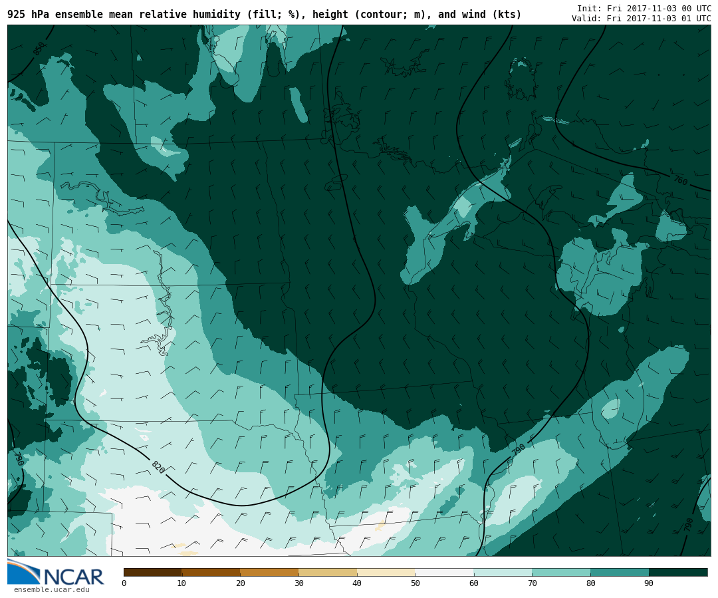Screen dimensions: 718x598
Task: Click the colorbar tick label 70
Action: [x=532, y=583]
